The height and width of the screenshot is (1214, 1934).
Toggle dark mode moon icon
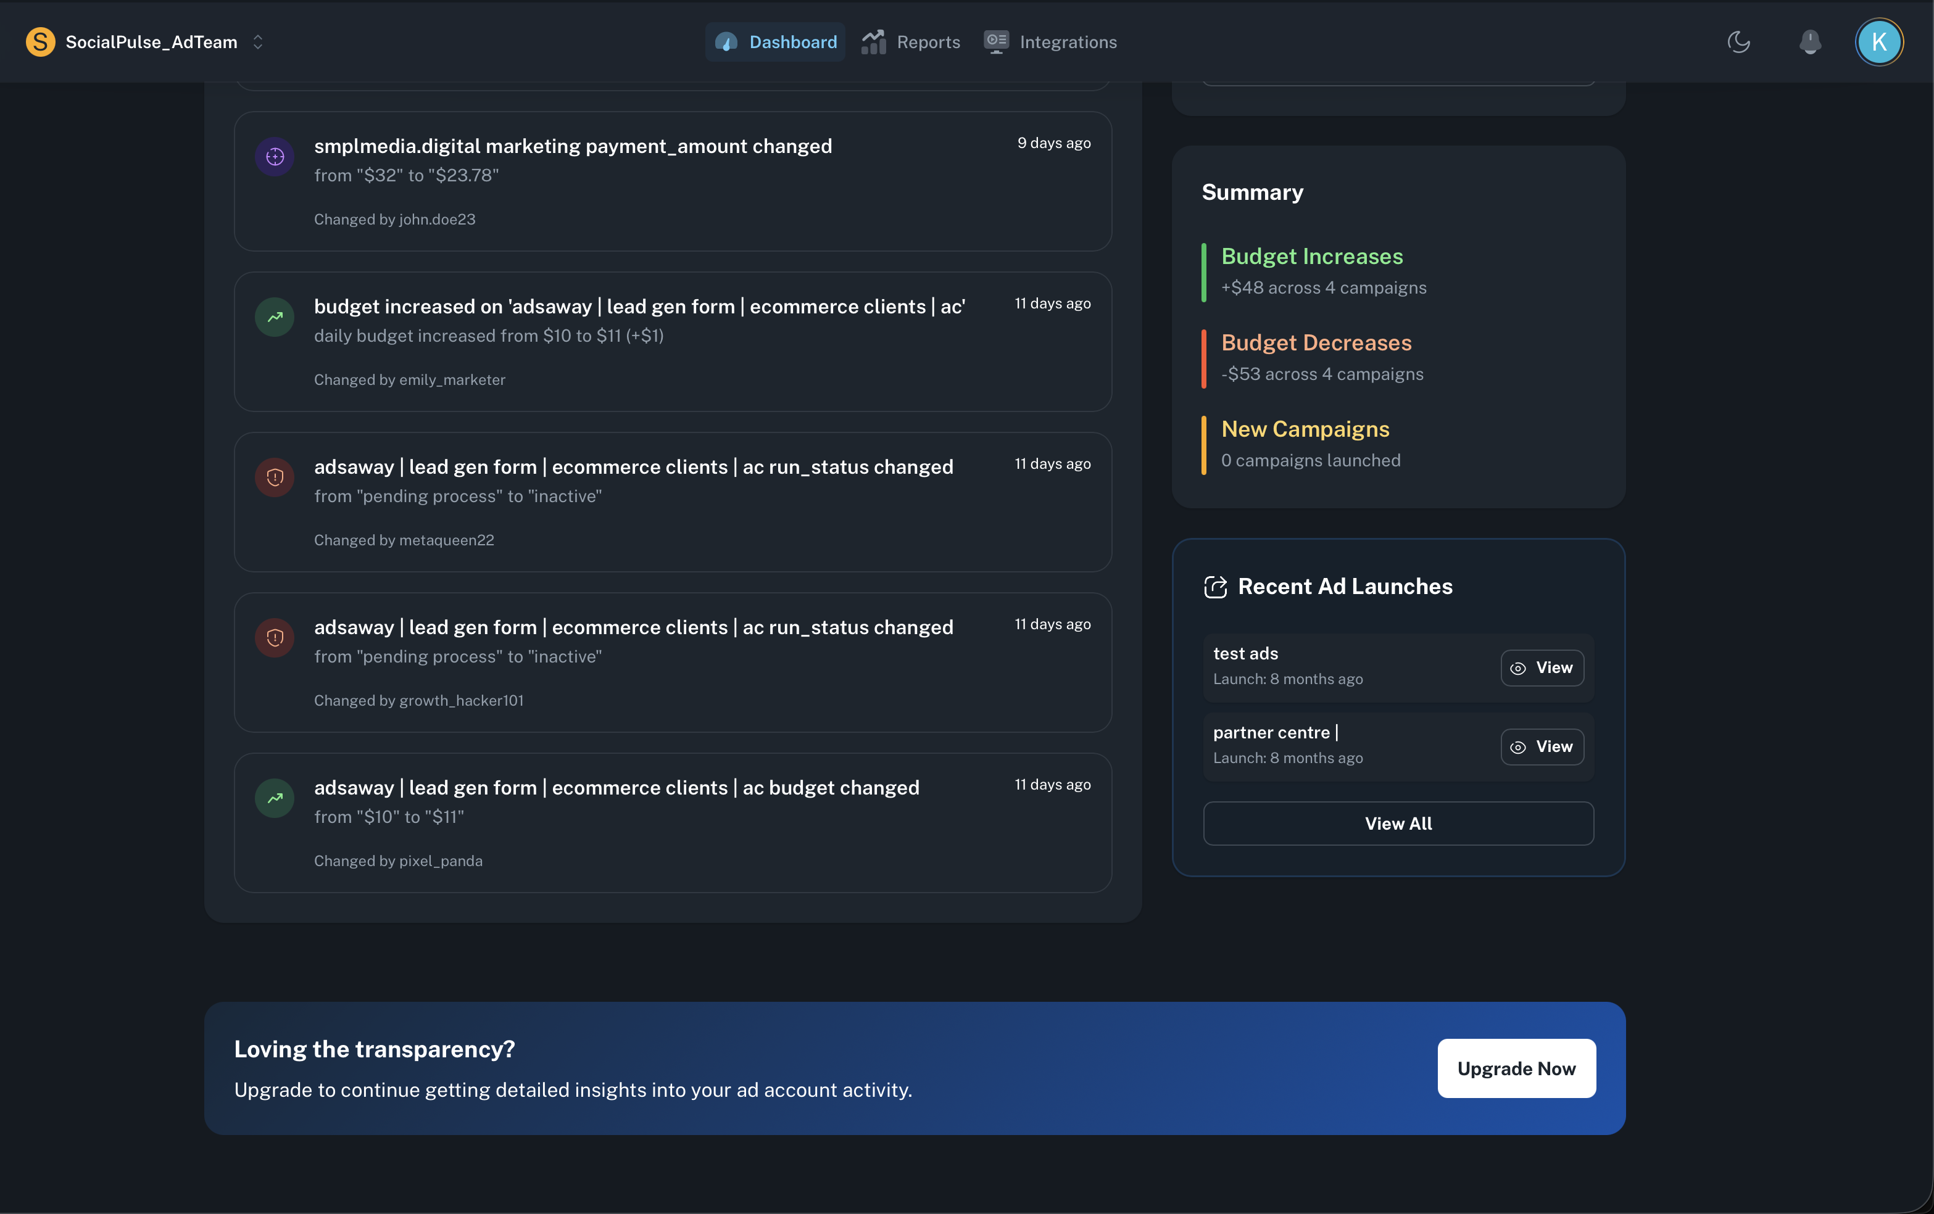[1739, 42]
